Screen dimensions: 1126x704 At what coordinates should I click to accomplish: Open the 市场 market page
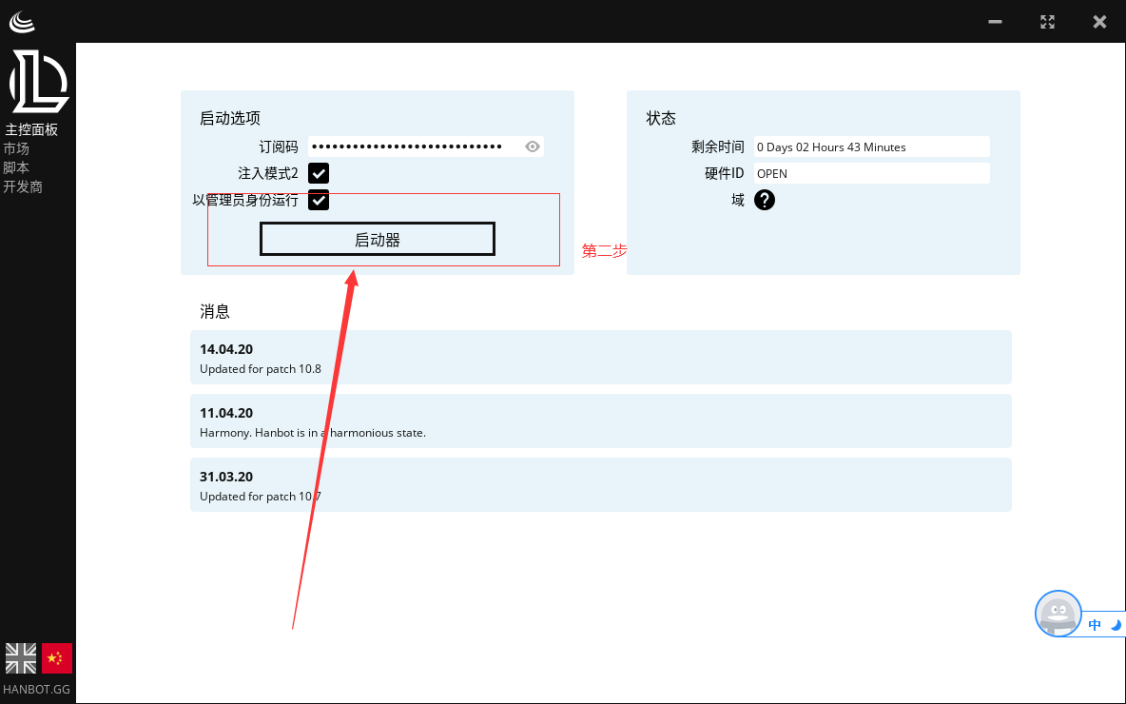point(16,148)
